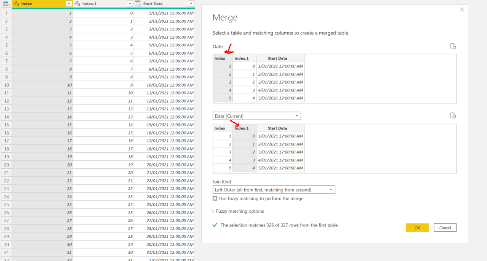Click the Cancel button
Image resolution: width=487 pixels, height=261 pixels.
pyautogui.click(x=445, y=228)
